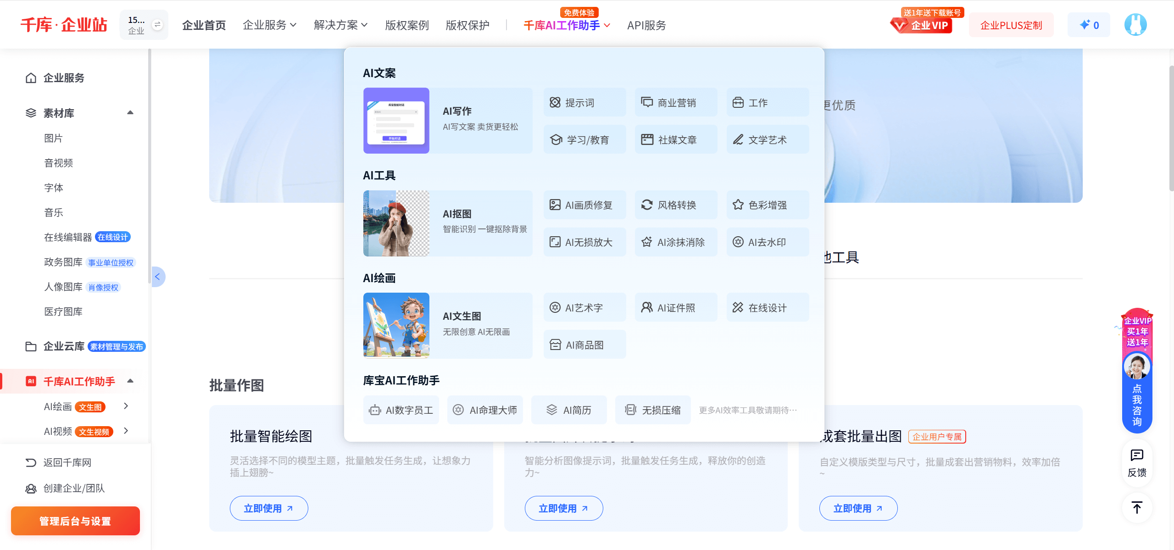Image resolution: width=1174 pixels, height=550 pixels.
Task: Expand the AI绘画 sidebar submenu
Action: click(126, 406)
